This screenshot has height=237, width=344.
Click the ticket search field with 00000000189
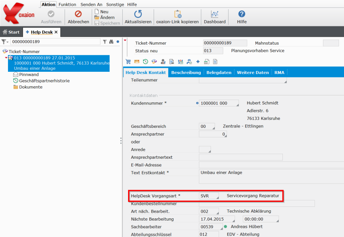[x=55, y=42]
